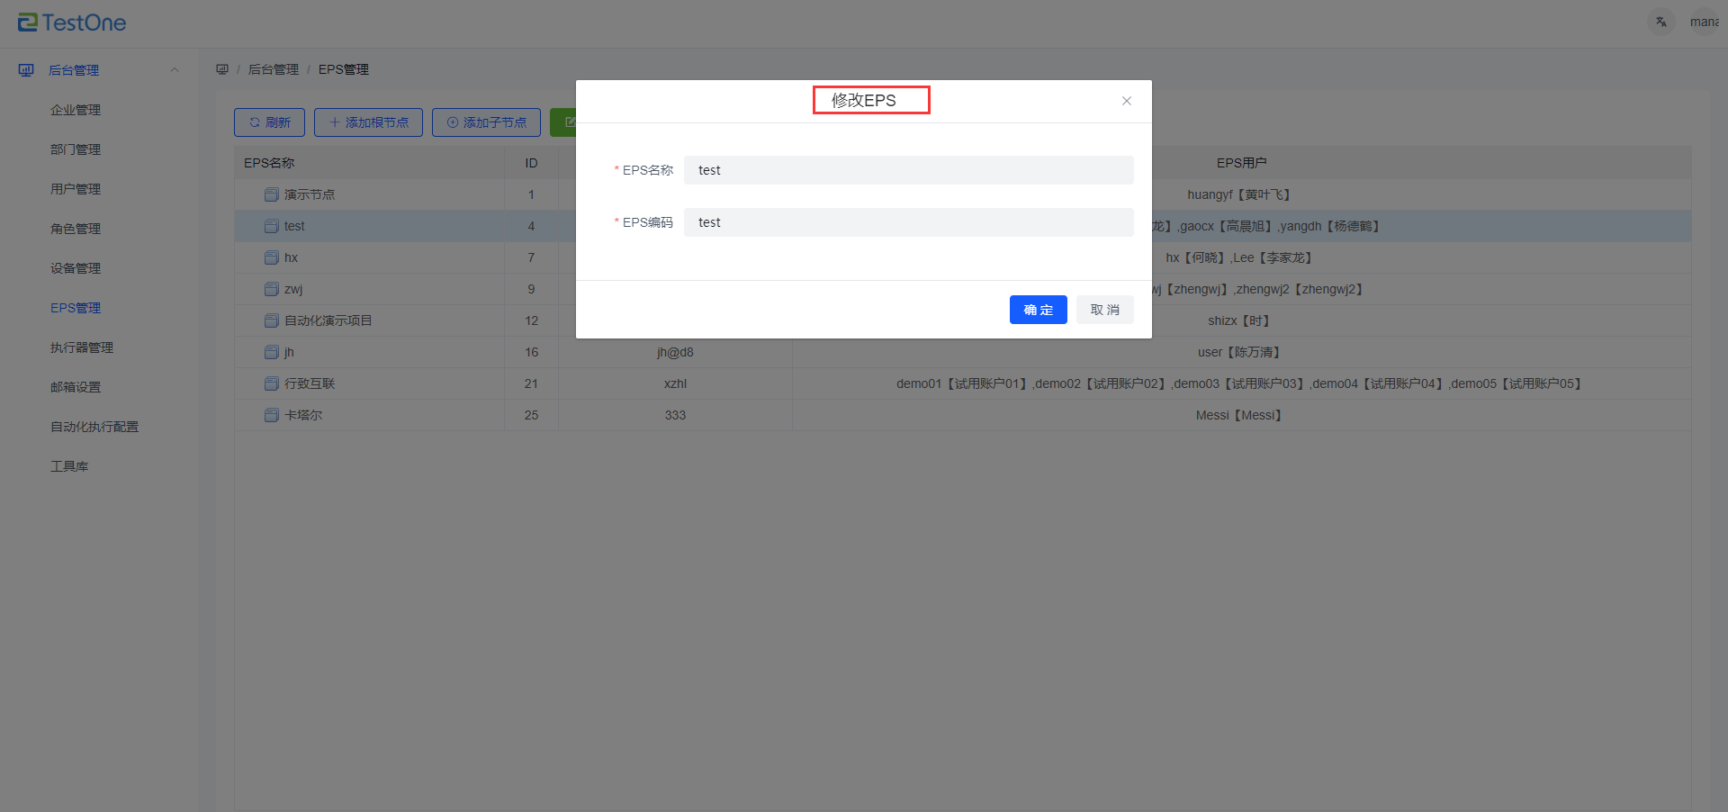Click the node icon beside 卡塔尔
Image resolution: width=1728 pixels, height=812 pixels.
(272, 415)
